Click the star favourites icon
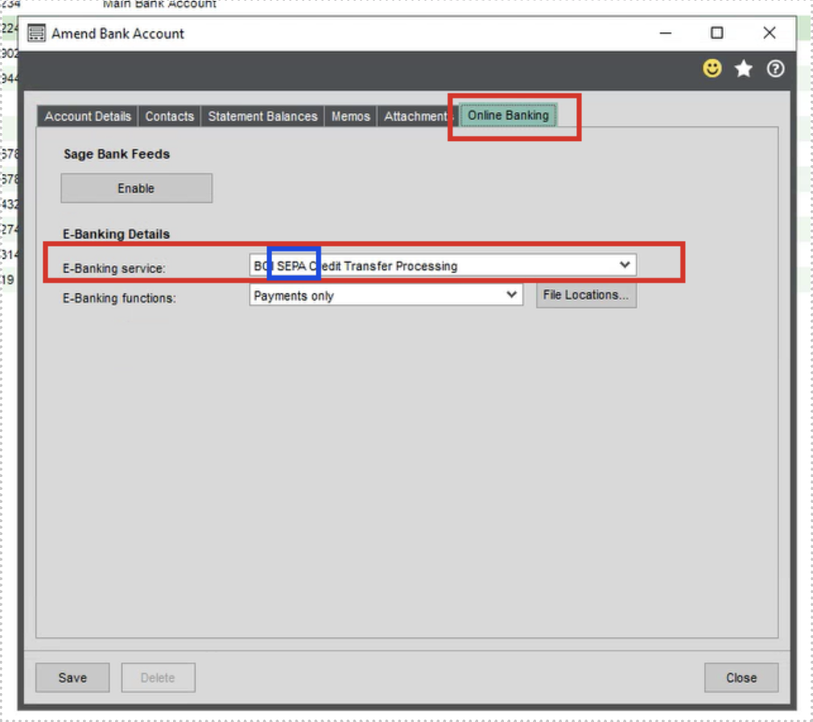813x722 pixels. click(x=744, y=69)
